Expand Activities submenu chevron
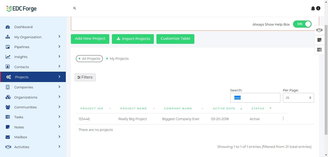Viewport: 328px width, 157px height. point(59,146)
